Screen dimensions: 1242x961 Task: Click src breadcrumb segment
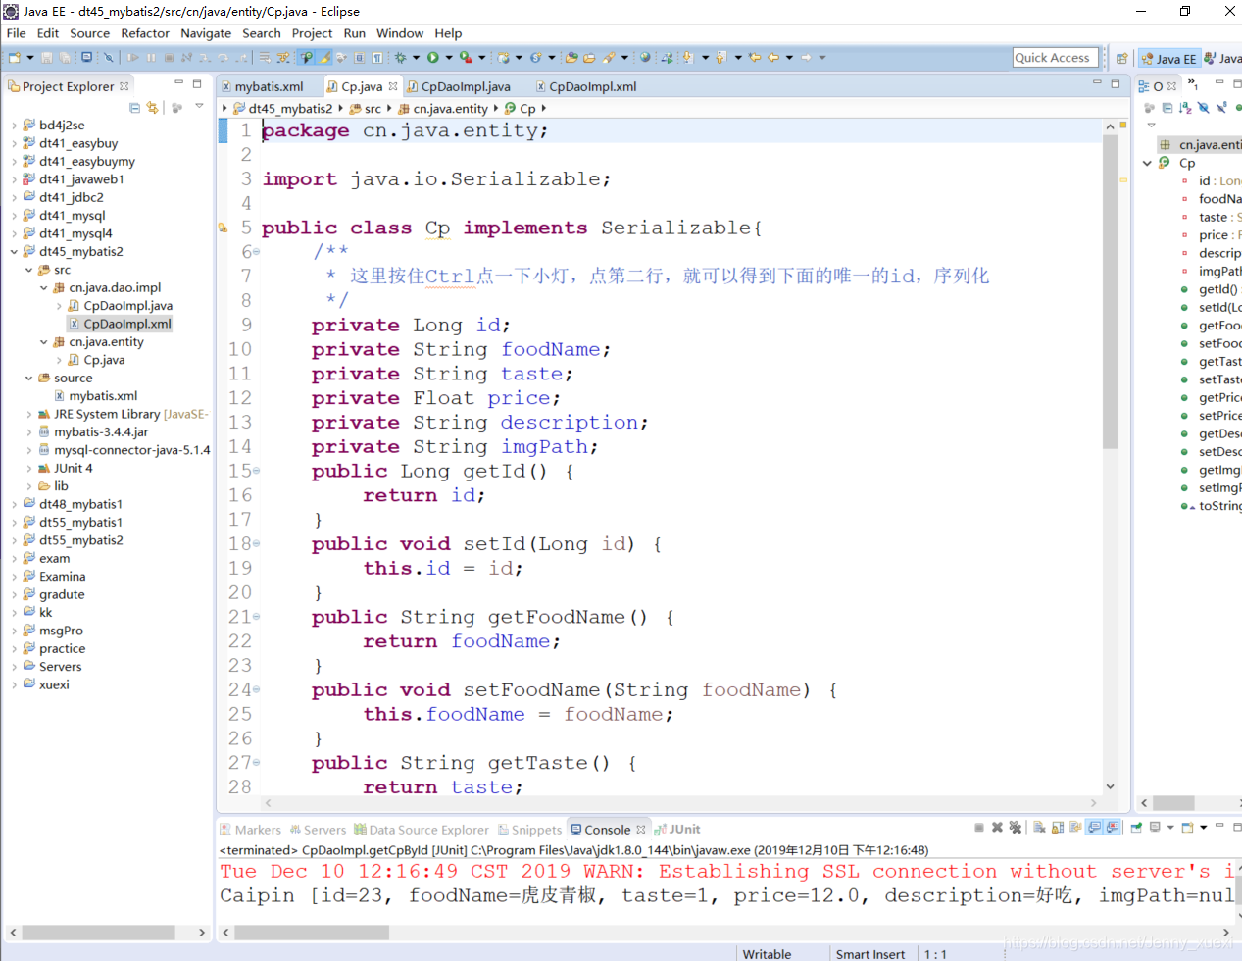365,109
